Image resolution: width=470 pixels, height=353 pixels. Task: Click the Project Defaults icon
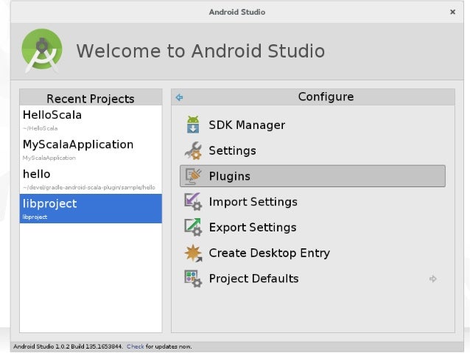[193, 279]
